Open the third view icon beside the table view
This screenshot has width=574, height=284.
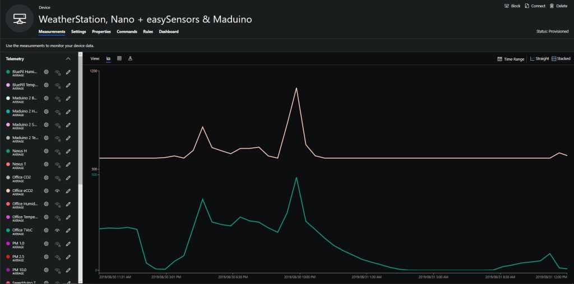[130, 58]
